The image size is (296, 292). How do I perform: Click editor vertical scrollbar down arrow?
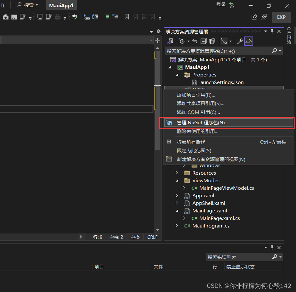[x=158, y=230]
